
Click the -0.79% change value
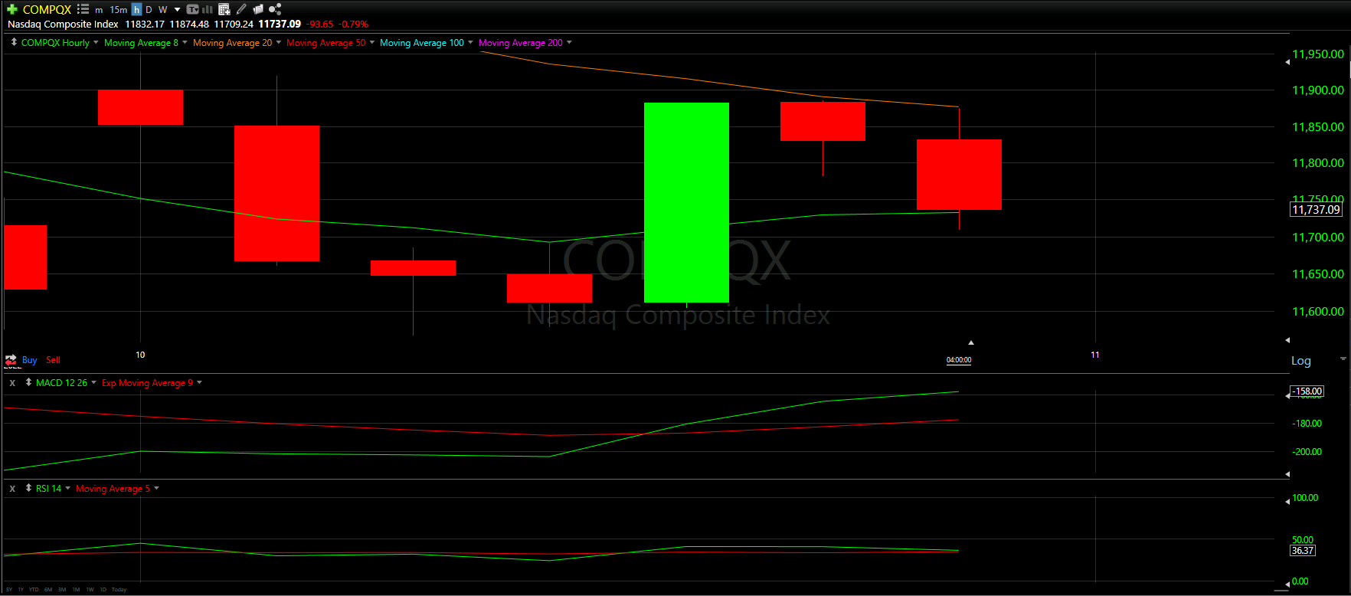(x=354, y=24)
